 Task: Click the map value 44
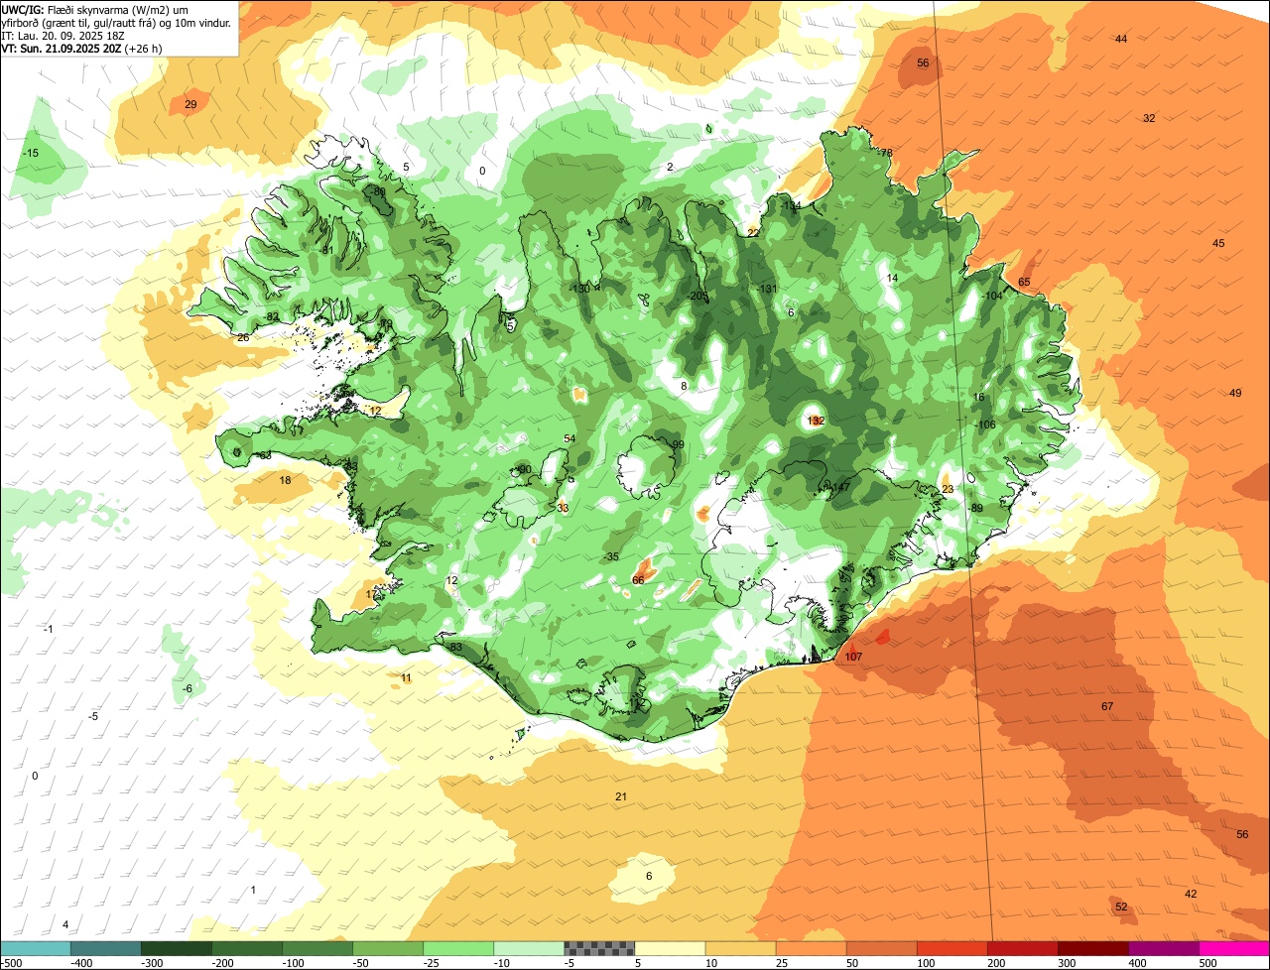coord(1121,39)
